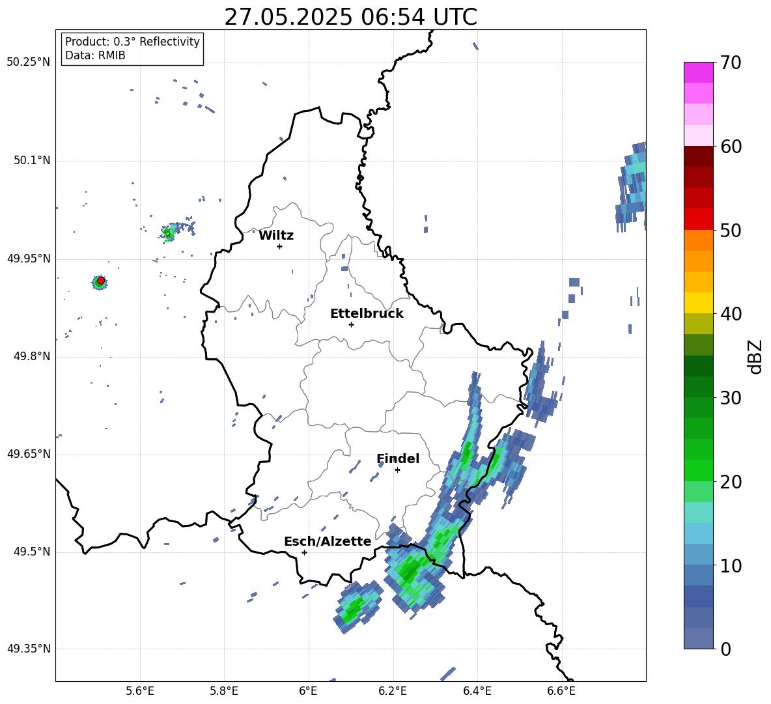Click the 5.8°E longitude label
The height and width of the screenshot is (704, 771).
(x=224, y=691)
